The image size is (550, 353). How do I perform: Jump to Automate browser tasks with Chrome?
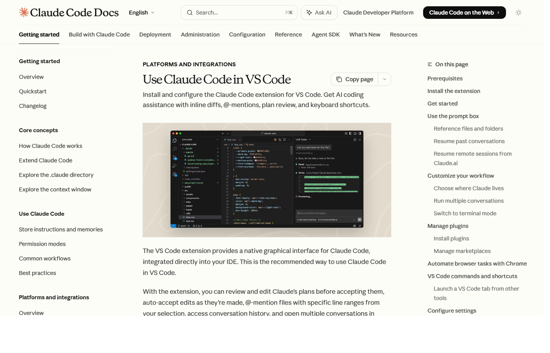(x=477, y=264)
